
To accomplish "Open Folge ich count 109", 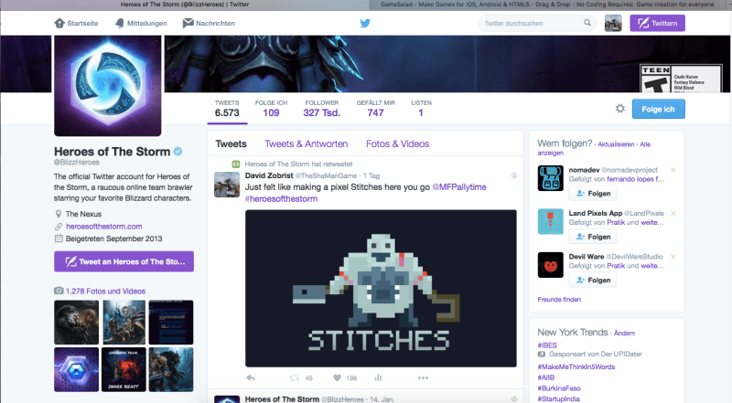I will tap(271, 109).
